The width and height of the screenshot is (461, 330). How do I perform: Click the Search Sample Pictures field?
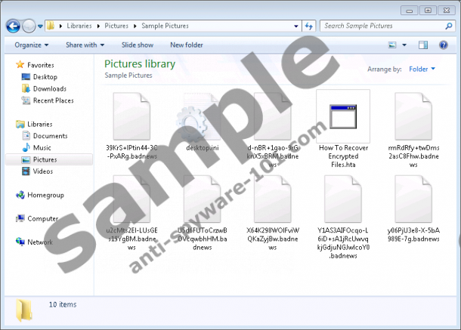pos(382,26)
